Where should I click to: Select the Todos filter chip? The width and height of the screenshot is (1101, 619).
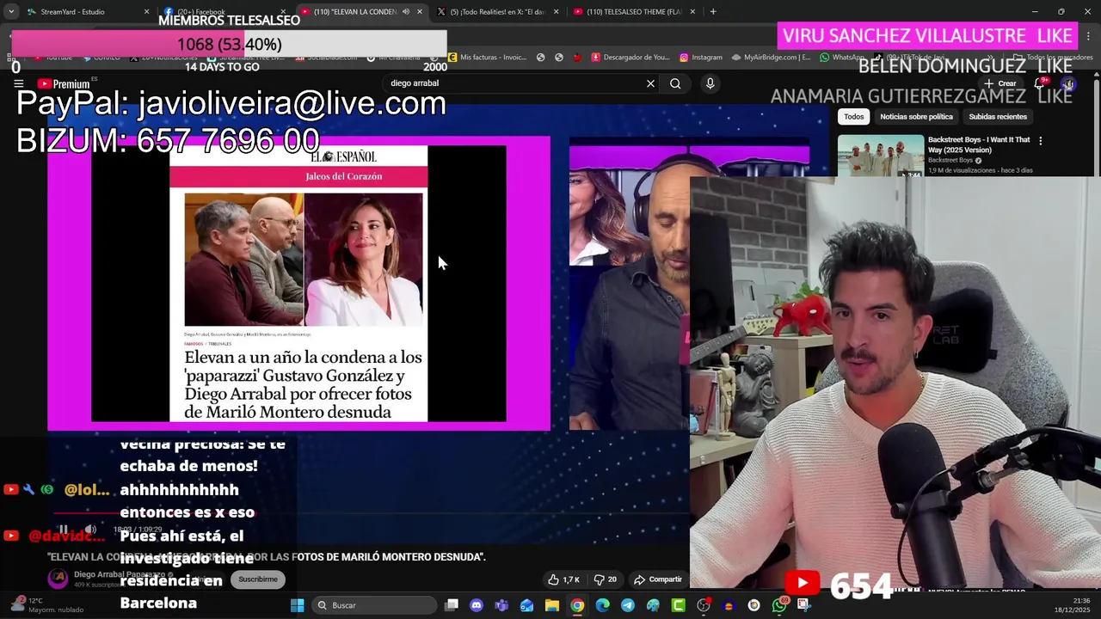pyautogui.click(x=853, y=116)
